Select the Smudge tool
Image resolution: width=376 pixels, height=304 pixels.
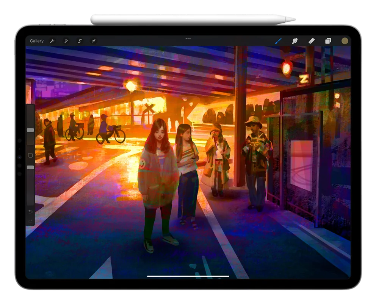tap(295, 41)
